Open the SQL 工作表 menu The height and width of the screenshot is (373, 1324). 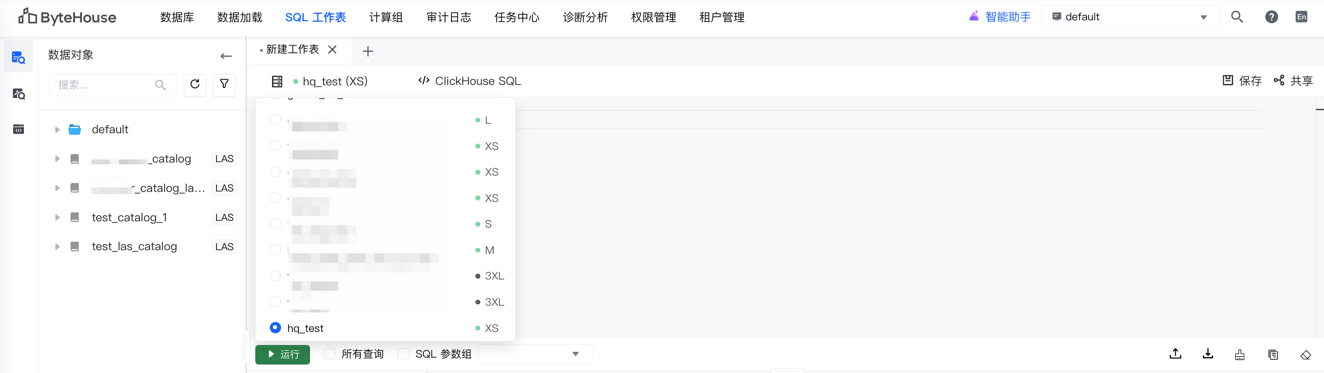click(x=315, y=18)
